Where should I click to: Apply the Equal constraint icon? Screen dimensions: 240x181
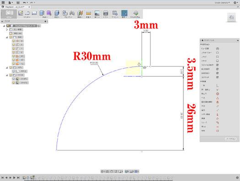tap(217, 127)
